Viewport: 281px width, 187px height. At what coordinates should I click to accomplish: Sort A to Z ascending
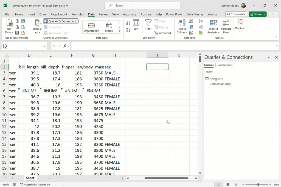point(128,23)
